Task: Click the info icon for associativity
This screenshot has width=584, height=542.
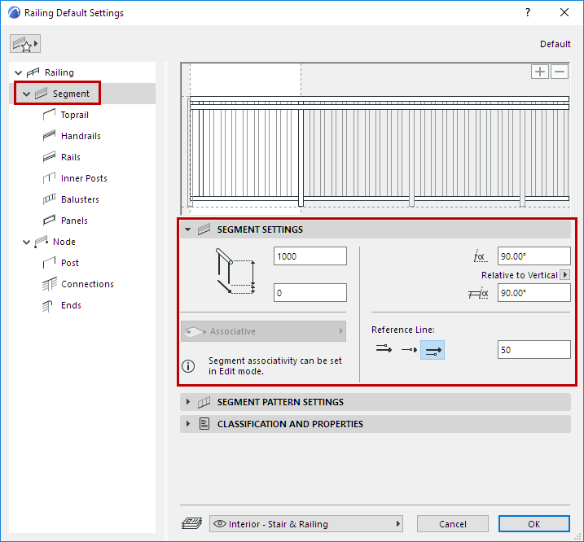Action: [x=188, y=366]
